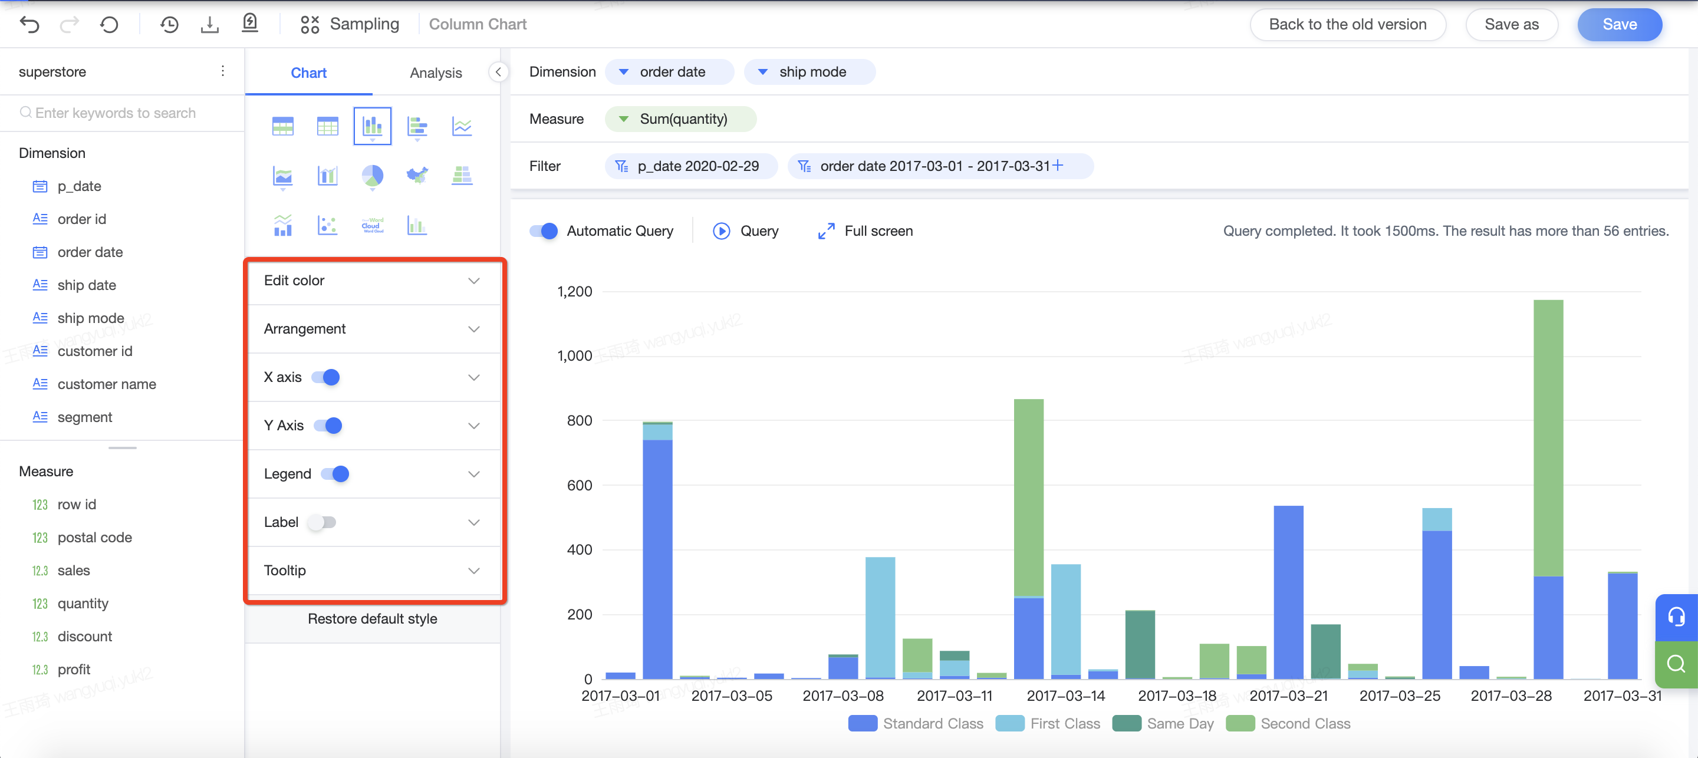This screenshot has height=758, width=1698.
Task: Select the customer name dimension field
Action: pyautogui.click(x=107, y=384)
